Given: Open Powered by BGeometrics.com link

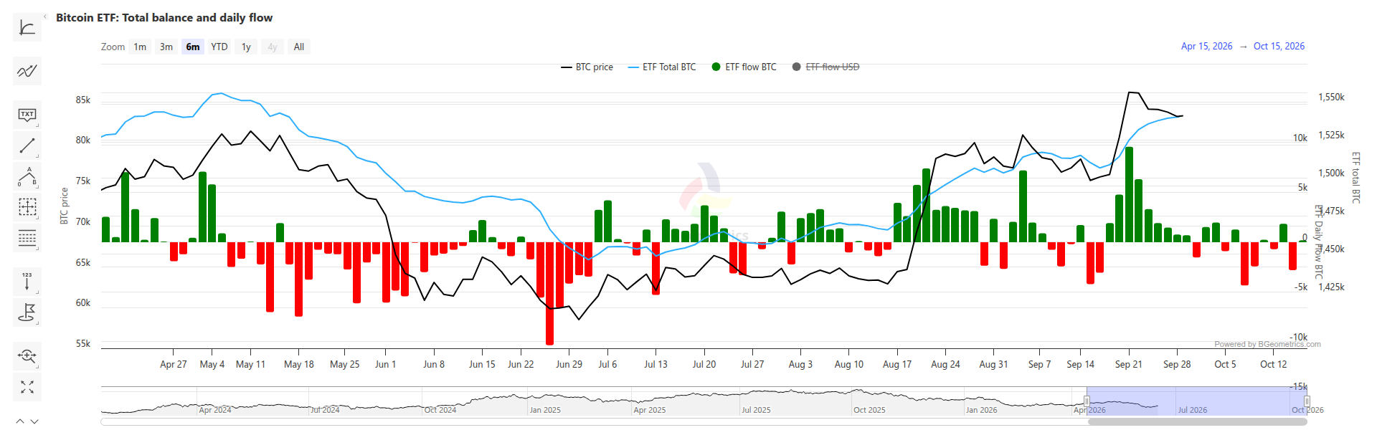Looking at the screenshot, I should 1267,344.
